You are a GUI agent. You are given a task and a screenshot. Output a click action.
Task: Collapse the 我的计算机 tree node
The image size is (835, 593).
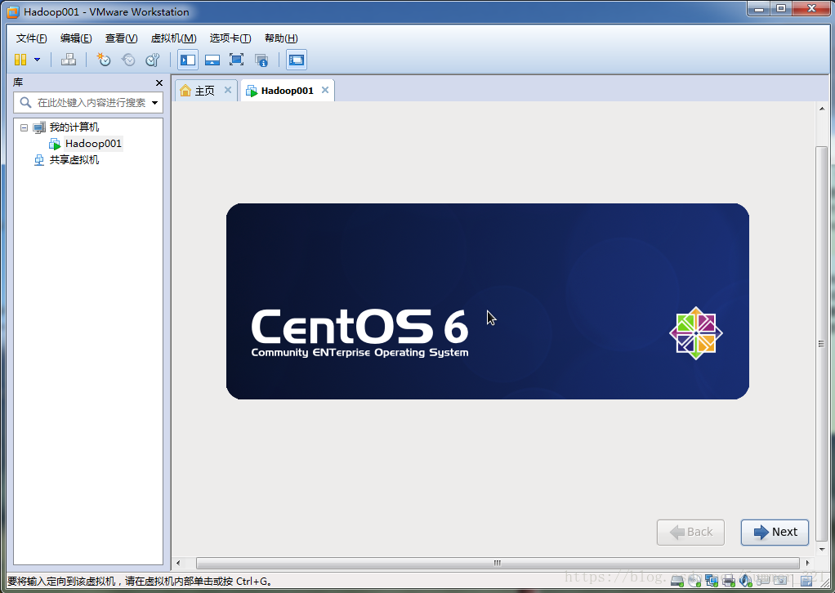24,127
